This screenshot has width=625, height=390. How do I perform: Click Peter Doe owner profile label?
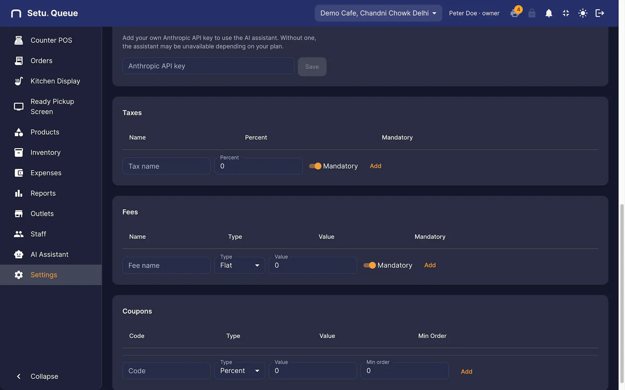pyautogui.click(x=474, y=13)
